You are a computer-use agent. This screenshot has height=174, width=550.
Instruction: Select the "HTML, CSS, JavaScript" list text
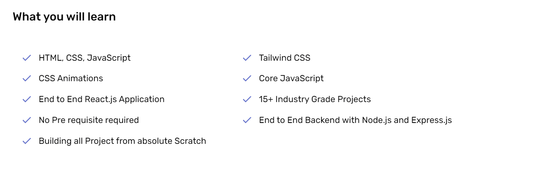click(x=85, y=58)
